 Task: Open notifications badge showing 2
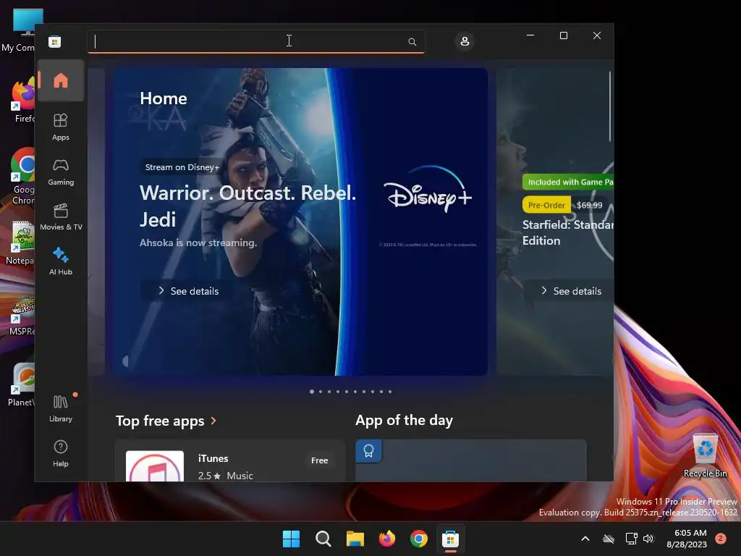(x=721, y=539)
